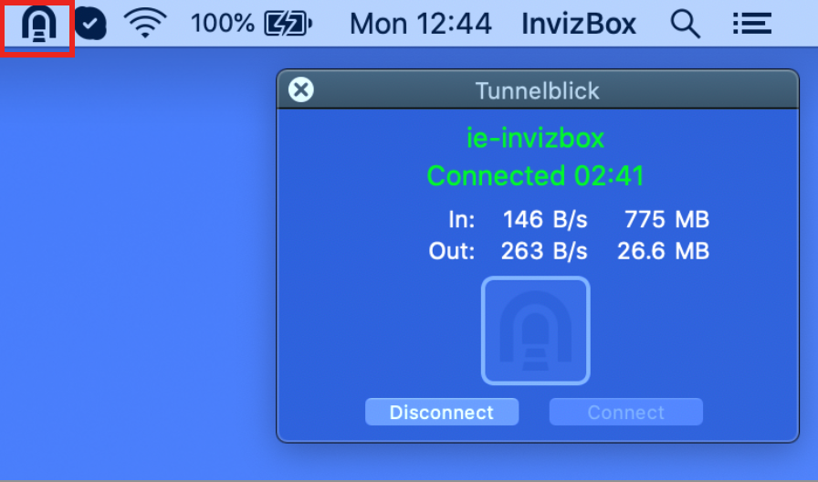Open the Mon 12:44 clock menu
Viewport: 818px width, 482px height.
[421, 24]
